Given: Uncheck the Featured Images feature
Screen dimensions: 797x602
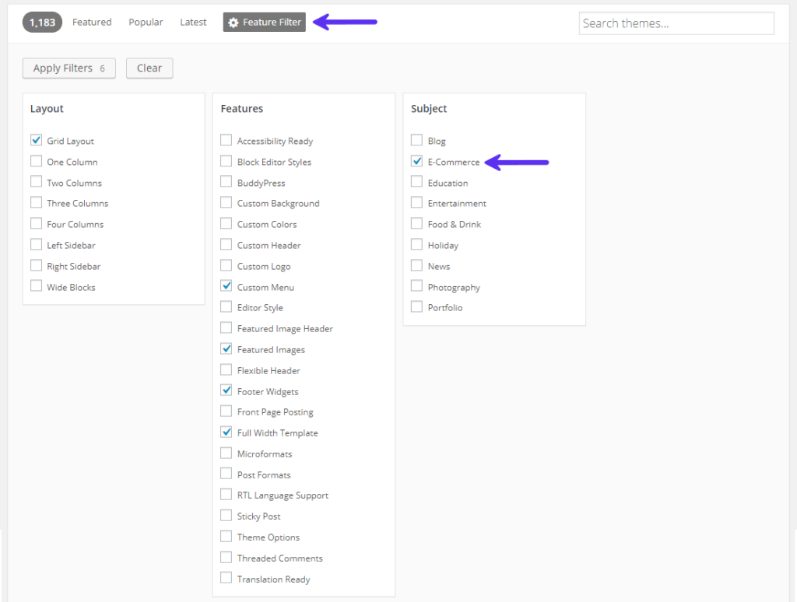Looking at the screenshot, I should click(x=226, y=349).
